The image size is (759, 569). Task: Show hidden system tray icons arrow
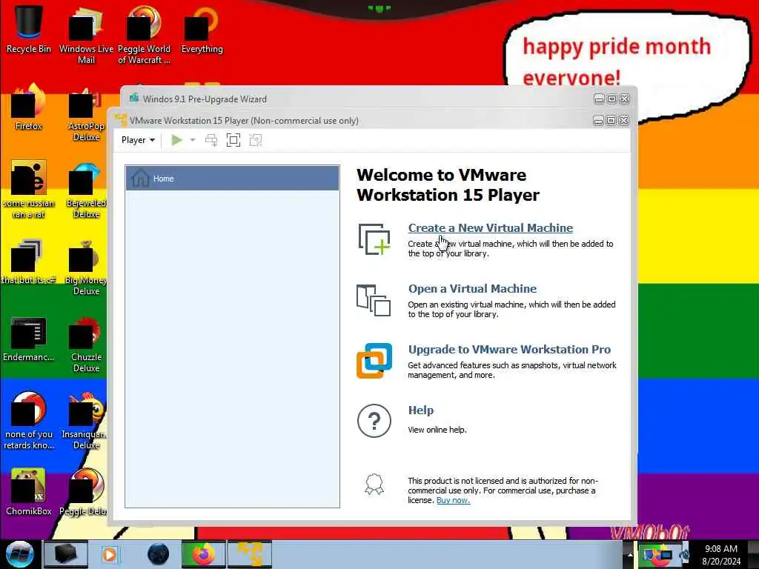pos(630,554)
